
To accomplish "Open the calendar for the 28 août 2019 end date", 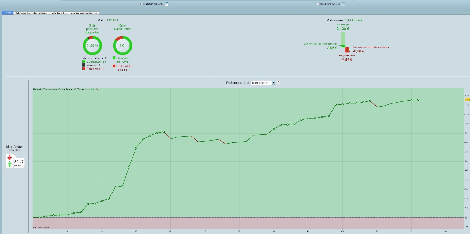I will (343, 4).
